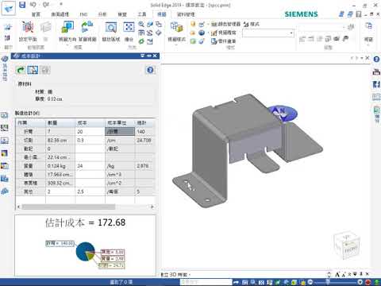381x286 pixels.
Task: Open the cost panel options dropdown
Action: pos(143,56)
